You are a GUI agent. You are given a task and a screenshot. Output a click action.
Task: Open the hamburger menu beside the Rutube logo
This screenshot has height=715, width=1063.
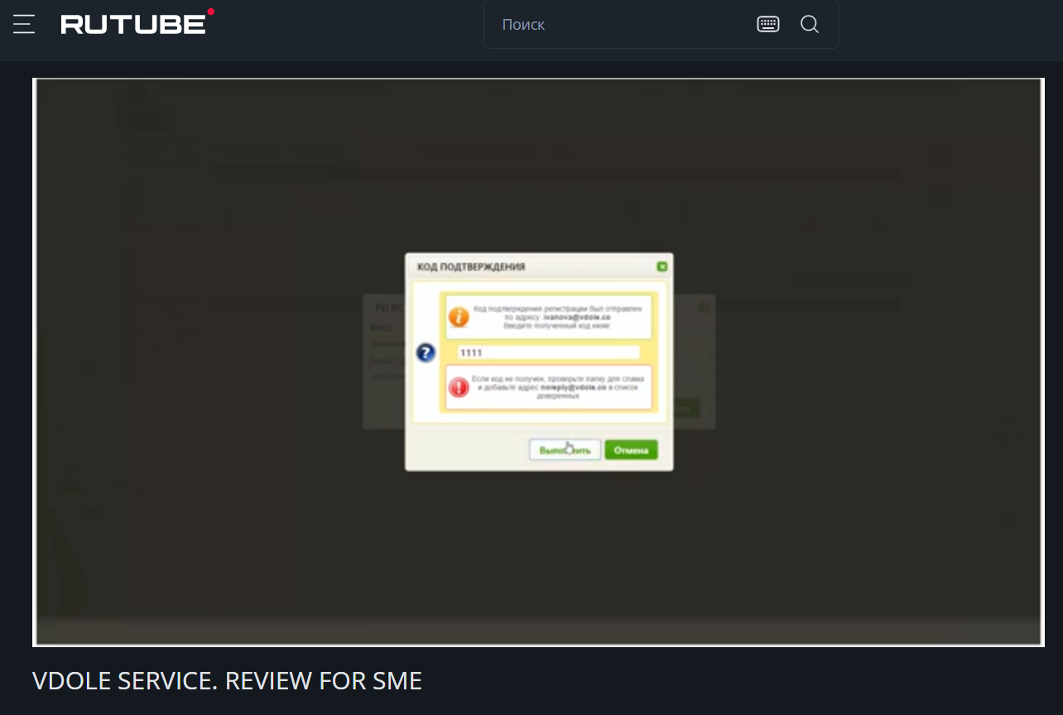click(x=24, y=24)
